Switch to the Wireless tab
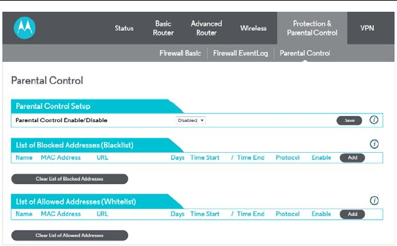Image resolution: width=397 pixels, height=246 pixels. pos(253,28)
